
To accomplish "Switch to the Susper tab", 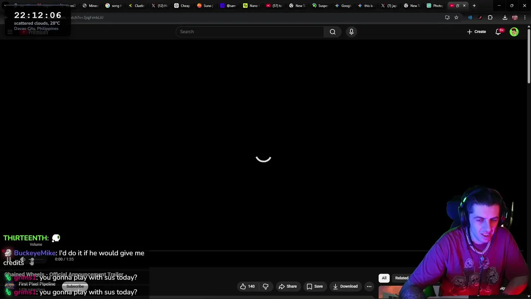I will [x=320, y=5].
